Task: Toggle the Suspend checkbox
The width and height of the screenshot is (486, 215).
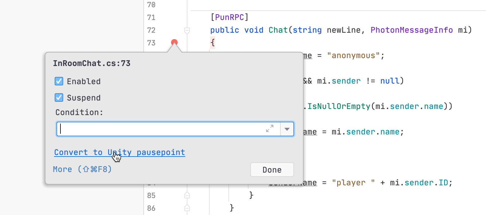Action: coord(59,98)
